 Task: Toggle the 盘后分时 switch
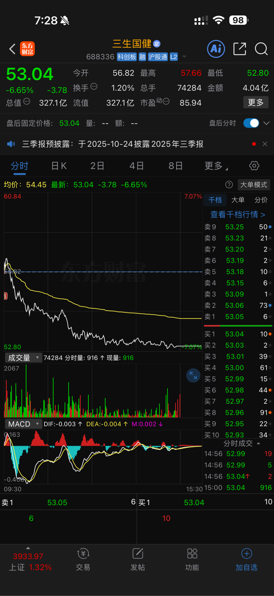click(x=251, y=123)
